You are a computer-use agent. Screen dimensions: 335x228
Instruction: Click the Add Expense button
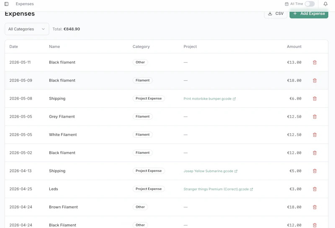click(x=309, y=13)
